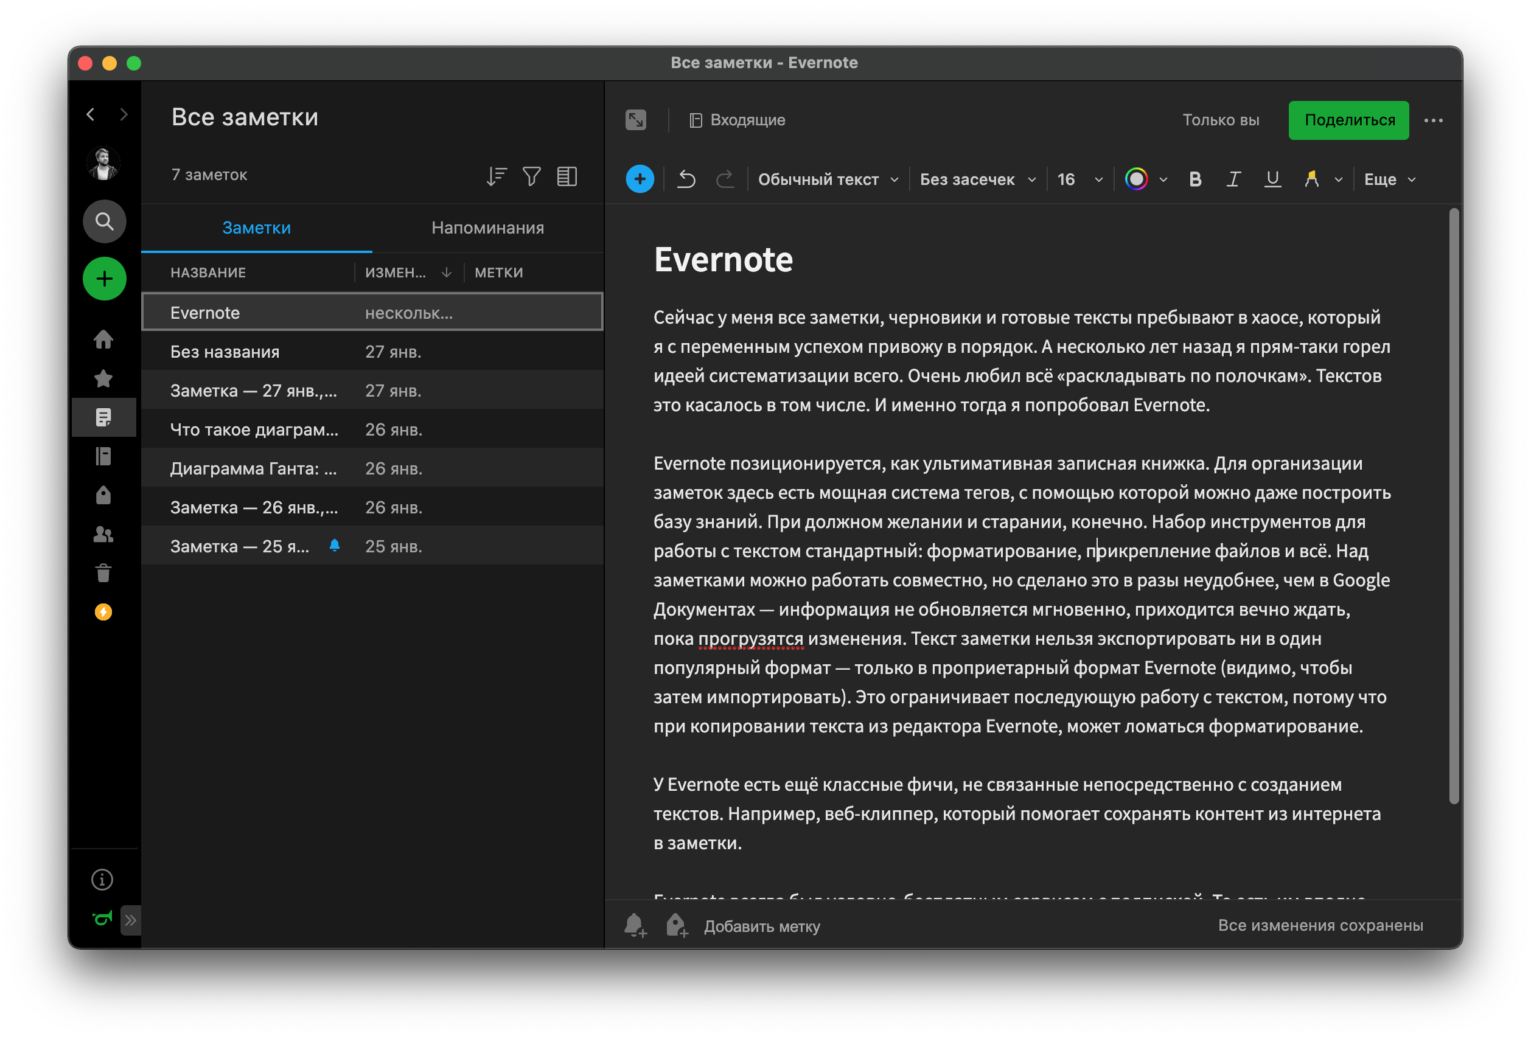The height and width of the screenshot is (1039, 1531).
Task: Open the font size 16 dropdown
Action: click(1079, 179)
